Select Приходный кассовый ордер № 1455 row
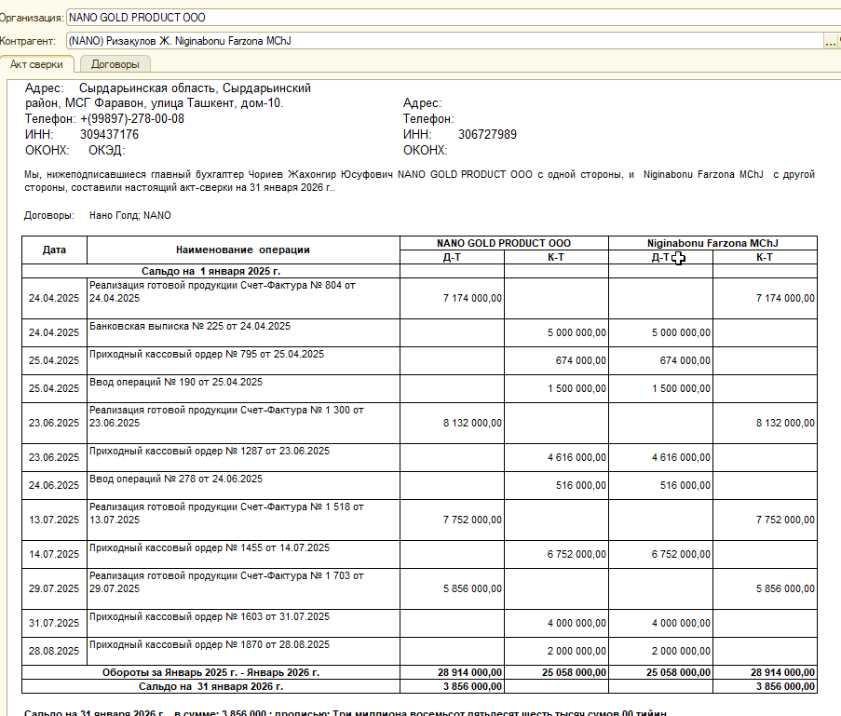Viewport: 841px width, 716px height. point(419,554)
